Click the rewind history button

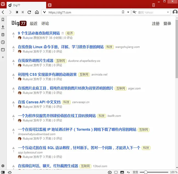pyautogui.click(x=17, y=12)
